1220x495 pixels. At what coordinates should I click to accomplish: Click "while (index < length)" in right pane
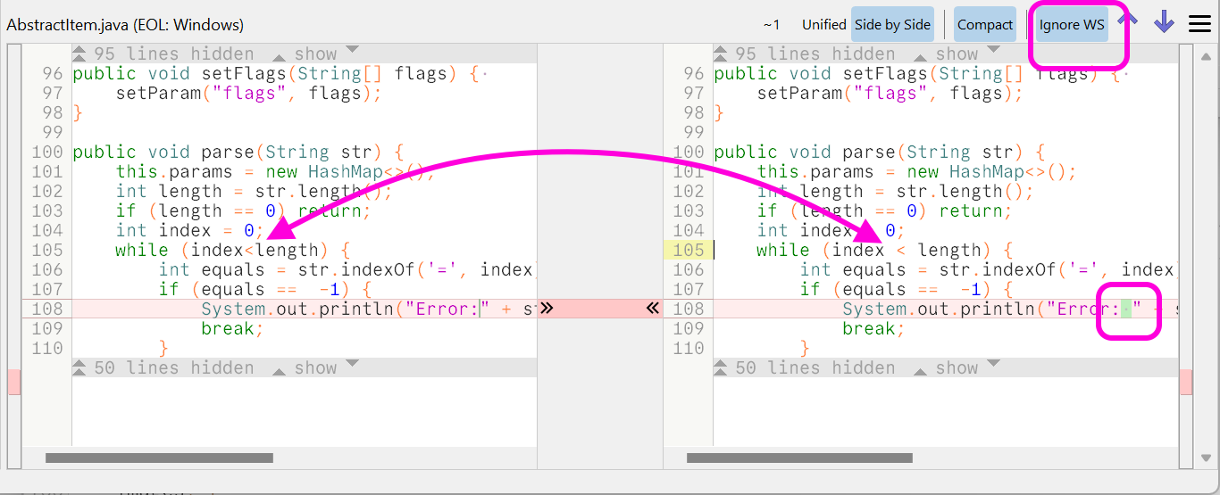tap(873, 250)
